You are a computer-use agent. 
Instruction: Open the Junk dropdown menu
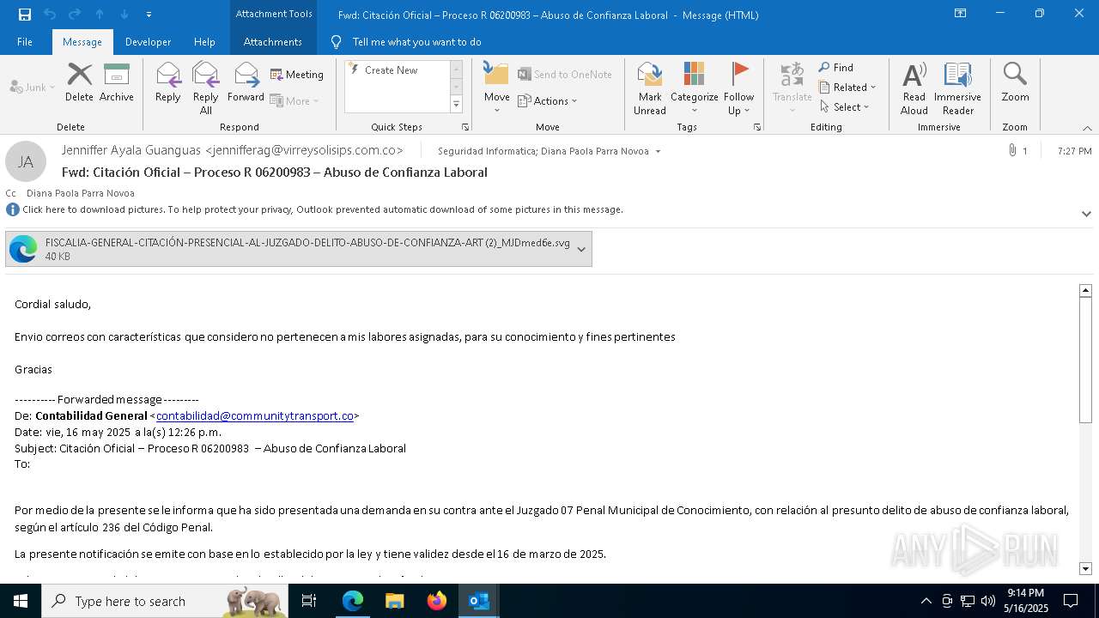point(33,87)
